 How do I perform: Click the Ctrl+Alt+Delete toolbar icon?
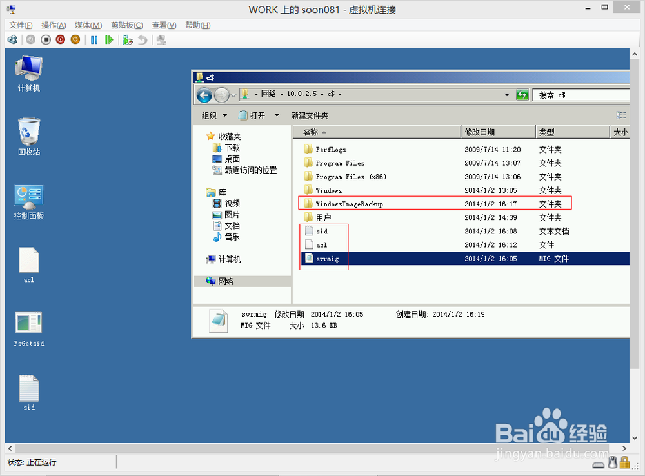tap(13, 40)
